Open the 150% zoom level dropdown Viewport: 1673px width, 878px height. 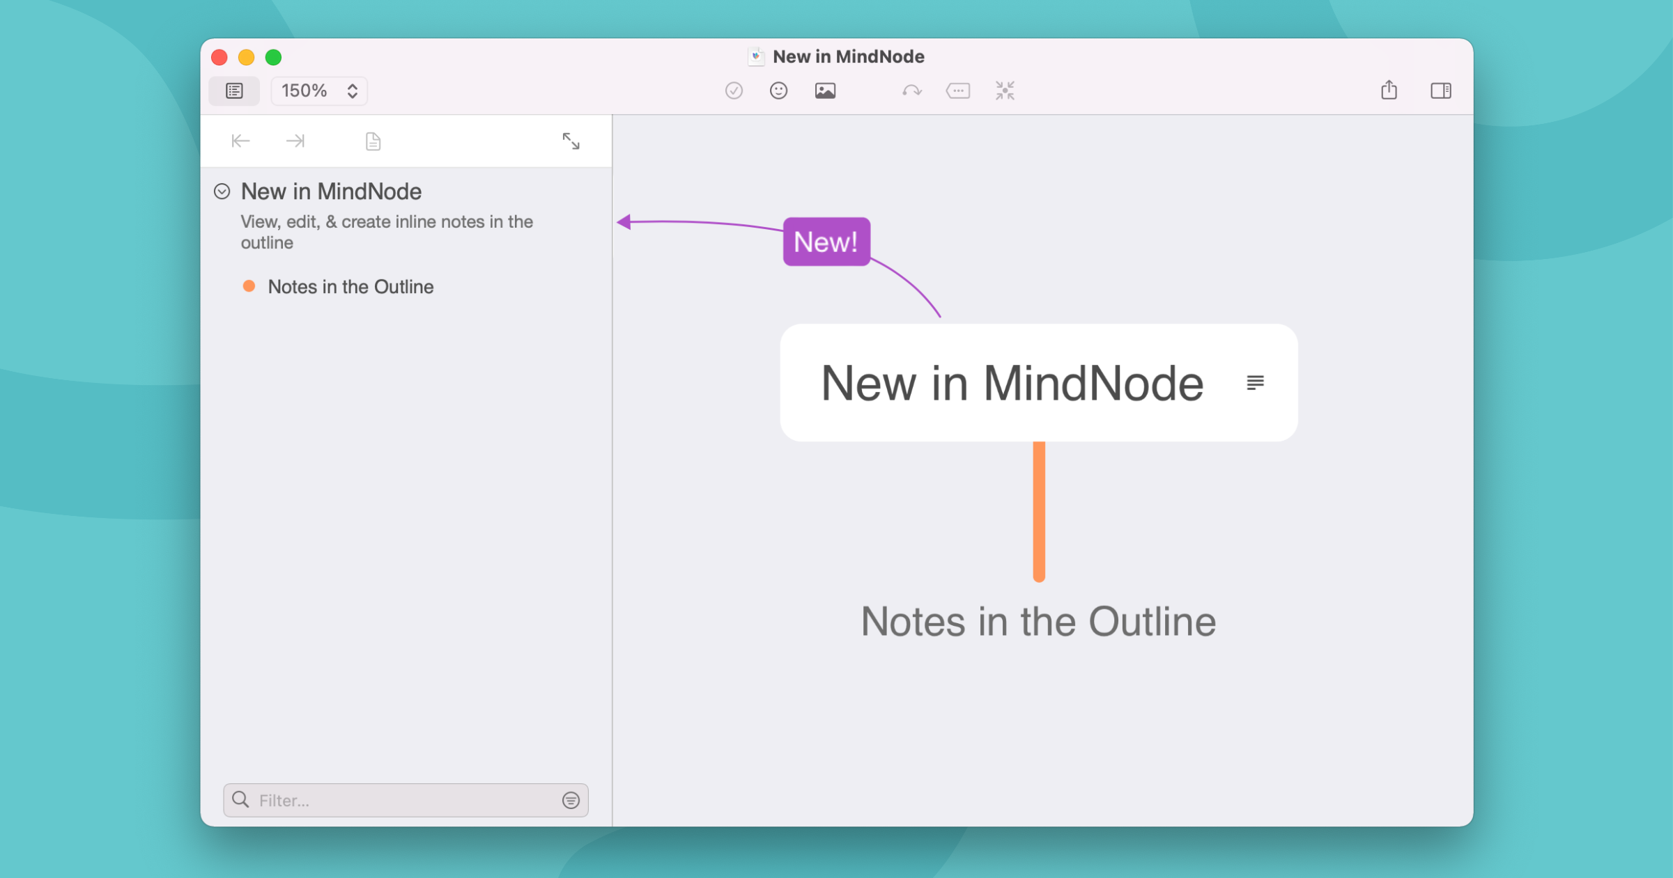coord(319,91)
